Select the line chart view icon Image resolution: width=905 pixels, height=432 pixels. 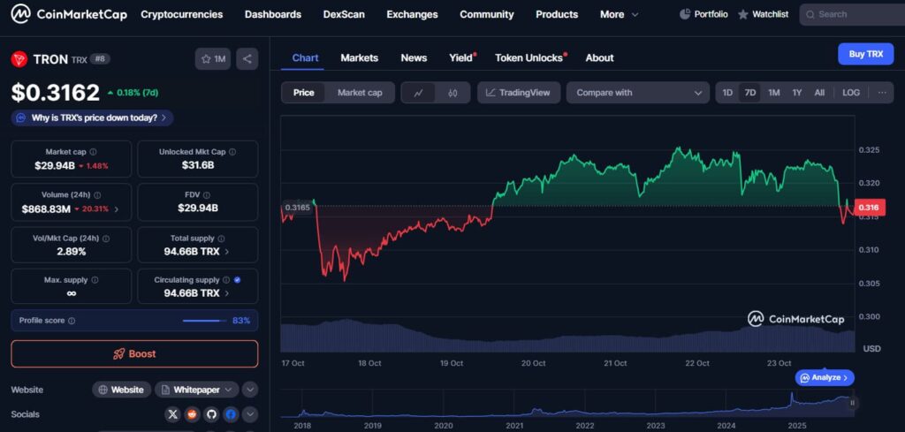pyautogui.click(x=418, y=93)
